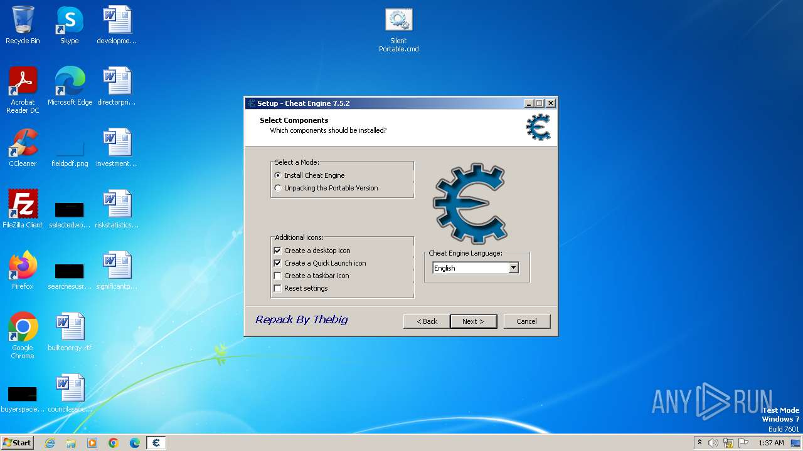803x451 pixels.
Task: Choose Unpacking the Portable Version option
Action: tap(326, 188)
